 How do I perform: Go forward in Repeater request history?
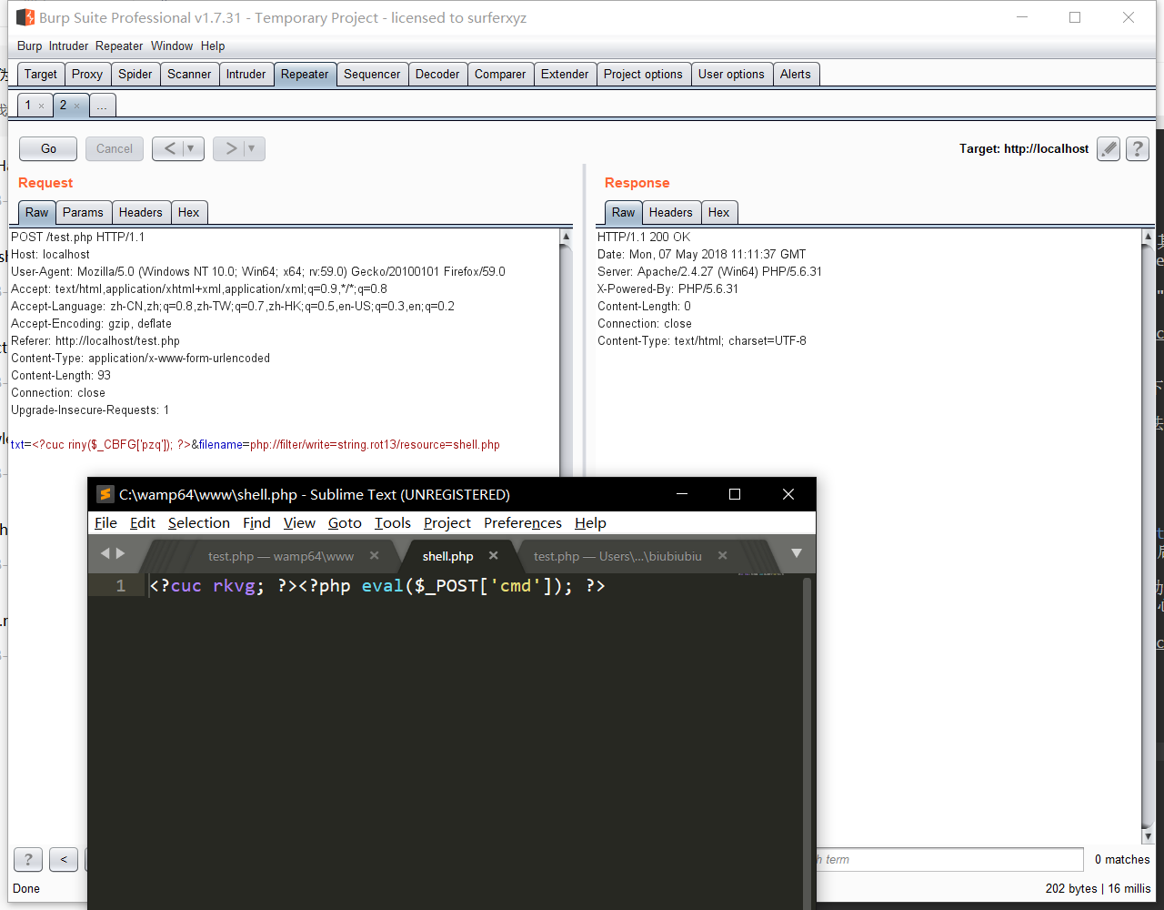[x=230, y=148]
